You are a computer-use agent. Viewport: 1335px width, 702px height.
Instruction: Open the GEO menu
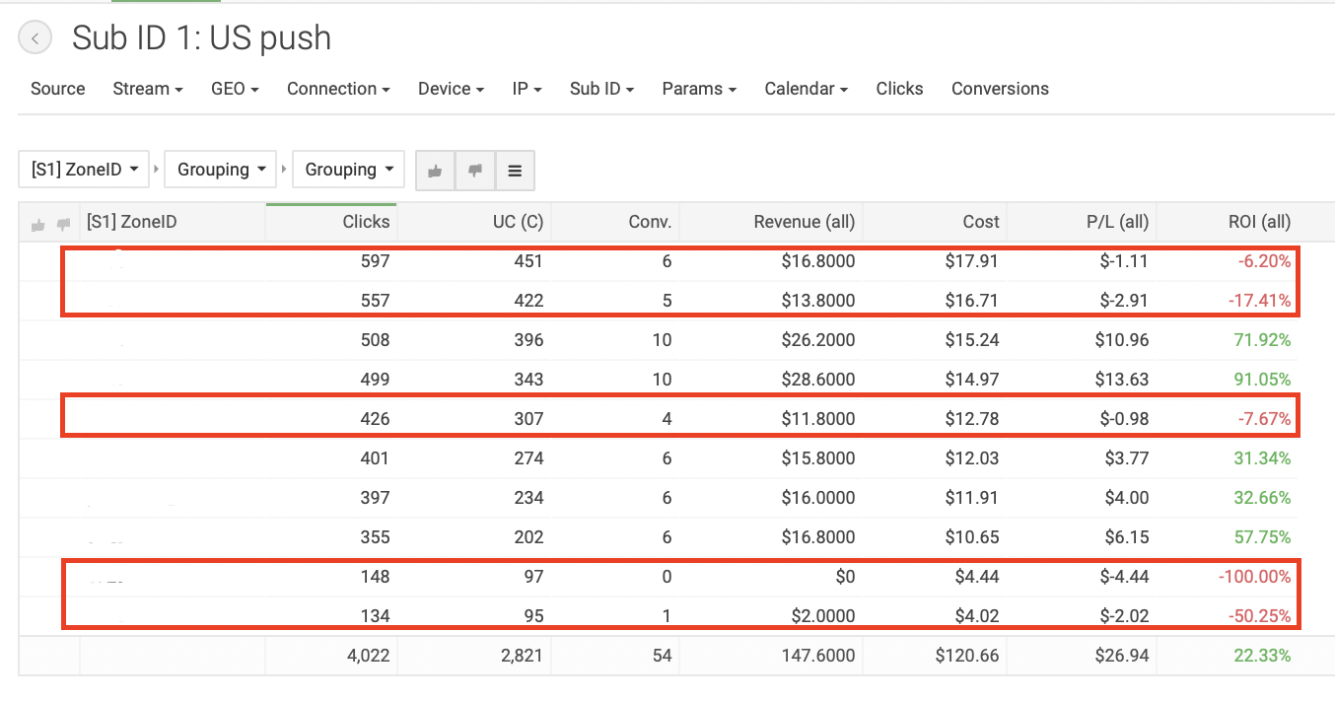(235, 89)
